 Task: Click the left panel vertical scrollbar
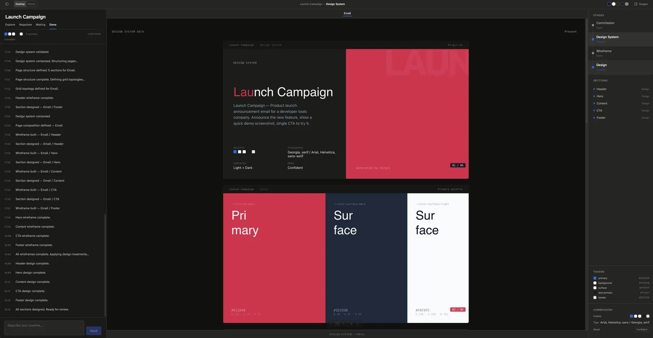click(x=105, y=265)
